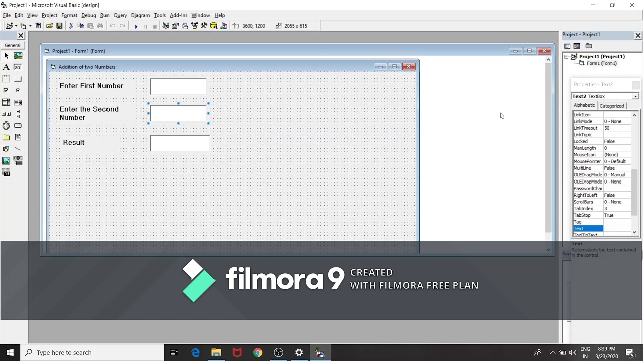Toggle Folders in Project panel
Screen dimensions: 643x361
click(589, 46)
